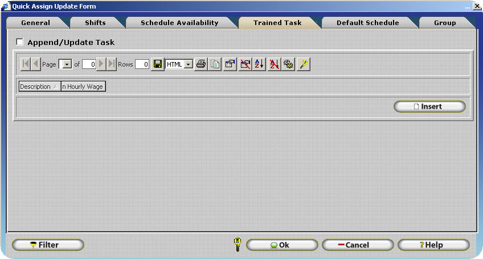483x259 pixels.
Task: Click the yellow key icon beside Ok
Action: pyautogui.click(x=238, y=245)
